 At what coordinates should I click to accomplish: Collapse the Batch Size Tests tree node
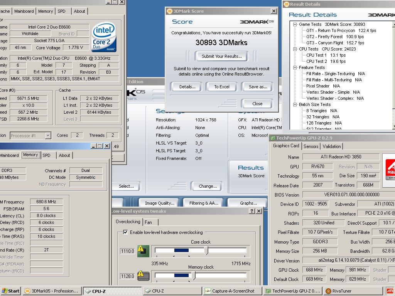pyautogui.click(x=295, y=104)
